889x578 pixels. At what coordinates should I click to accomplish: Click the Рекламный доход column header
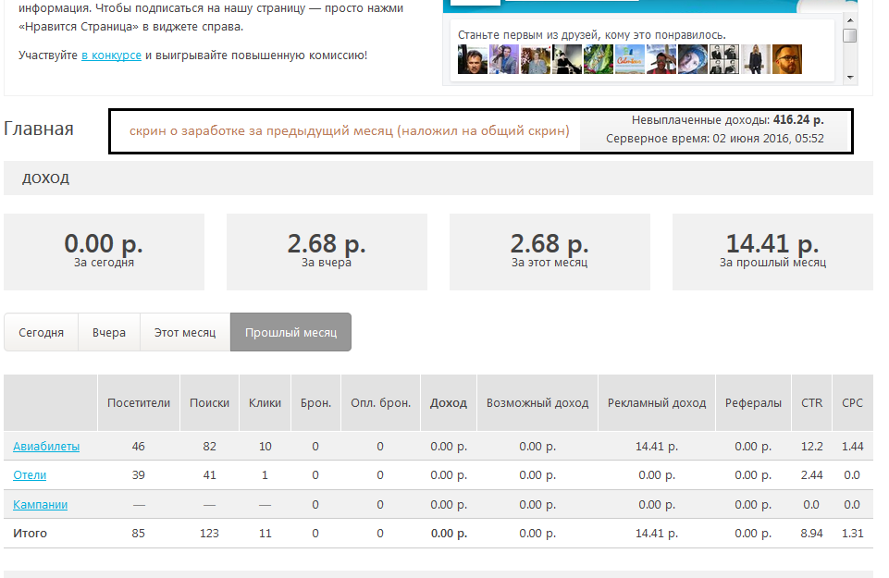point(657,403)
